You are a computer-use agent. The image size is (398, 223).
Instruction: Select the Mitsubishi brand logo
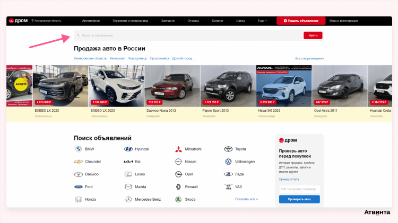tap(178, 149)
